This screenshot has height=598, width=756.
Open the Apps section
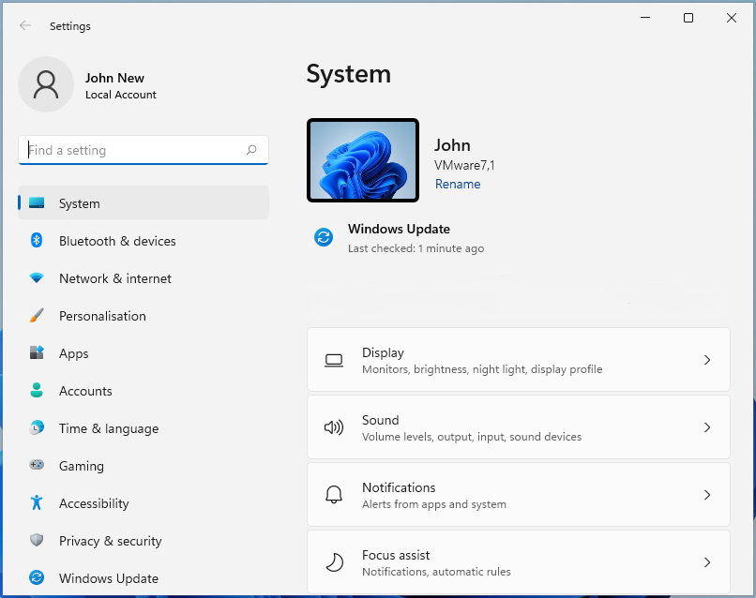tap(74, 353)
